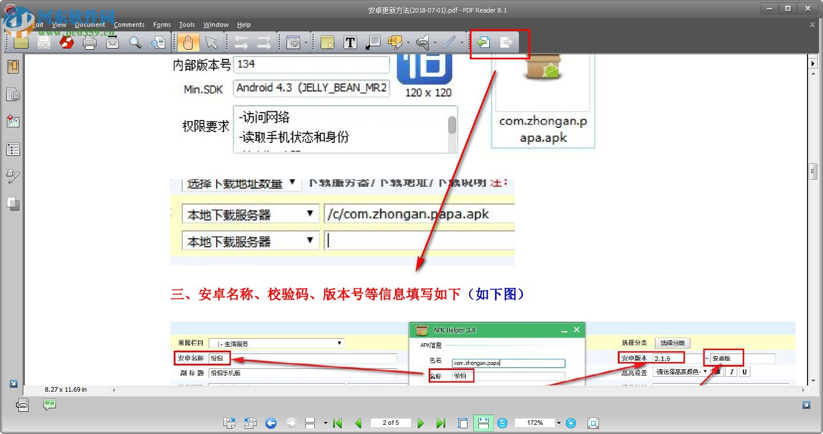This screenshot has height=434, width=823.
Task: Select the Typewriter text tool
Action: click(x=350, y=42)
